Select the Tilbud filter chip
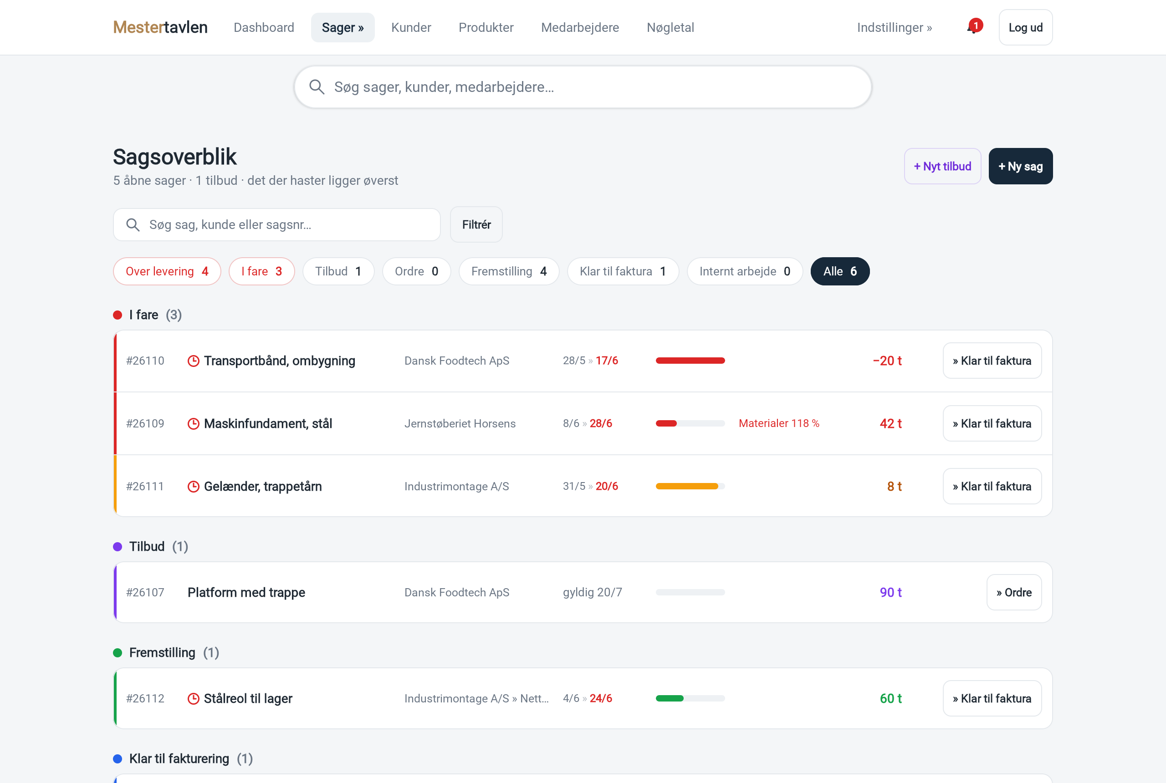Screen dimensions: 1166x783 coord(338,271)
